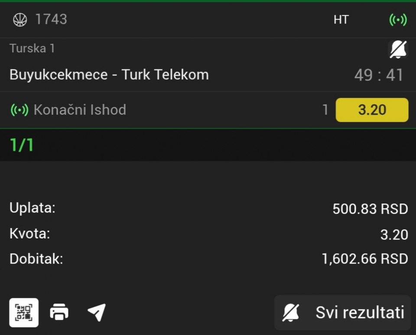The width and height of the screenshot is (416, 335).
Task: Share ticket via paper plane icon
Action: coord(96,312)
